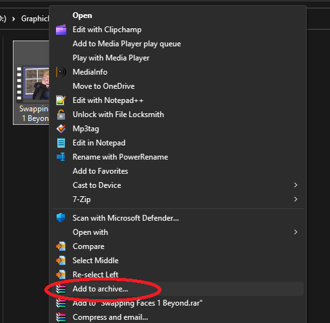Expand the Open with submenu arrow
The height and width of the screenshot is (323, 330).
point(296,232)
